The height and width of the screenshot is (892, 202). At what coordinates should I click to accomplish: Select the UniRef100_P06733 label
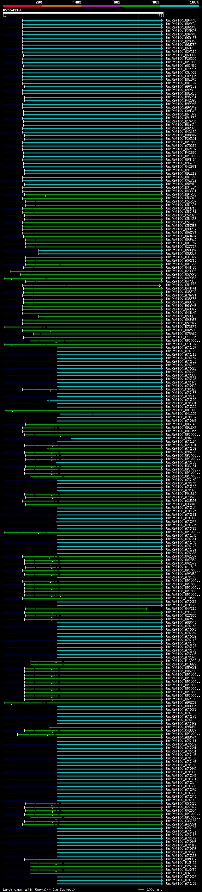point(181,671)
